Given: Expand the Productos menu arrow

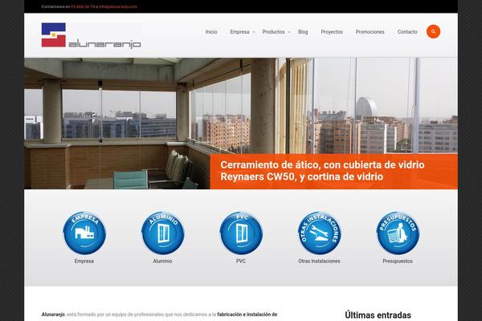Looking at the screenshot, I should (289, 32).
